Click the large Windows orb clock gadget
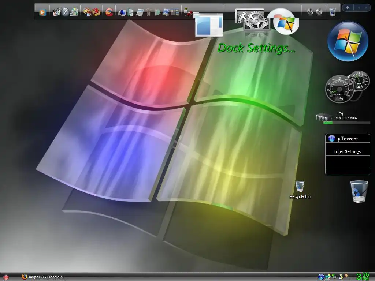The width and height of the screenshot is (375, 281). (348, 41)
